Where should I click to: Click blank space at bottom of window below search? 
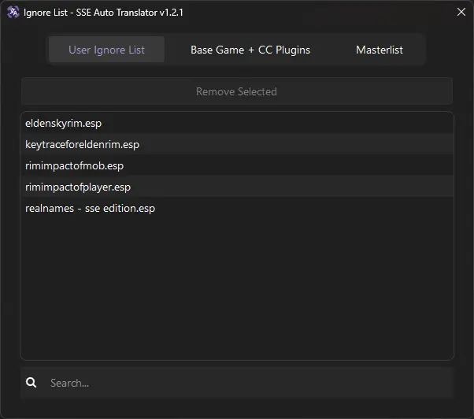(x=237, y=409)
